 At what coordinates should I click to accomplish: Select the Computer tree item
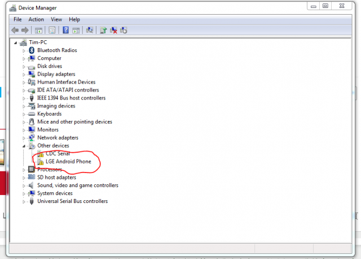tap(49, 58)
